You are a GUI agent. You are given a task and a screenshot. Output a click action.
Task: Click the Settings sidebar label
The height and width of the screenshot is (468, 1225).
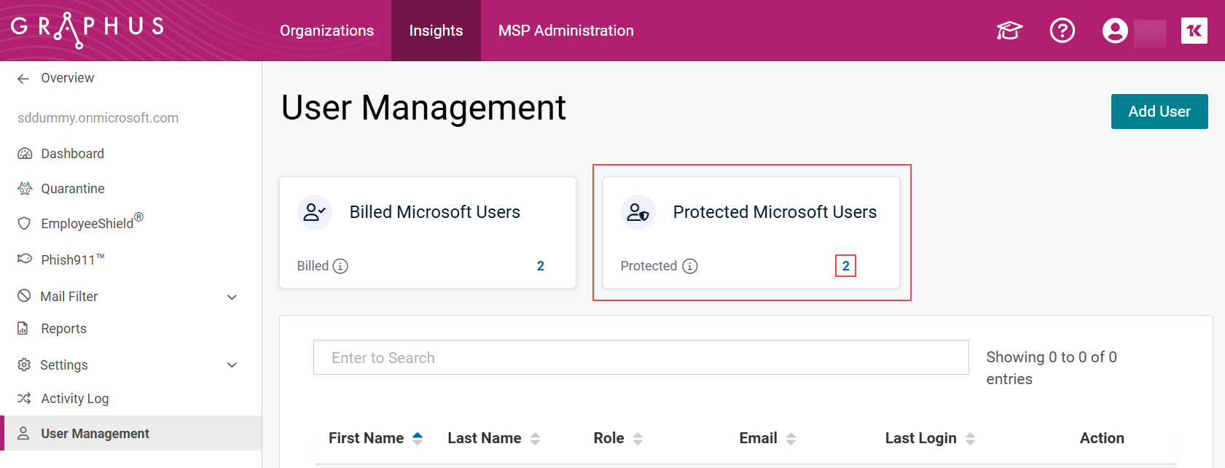click(x=63, y=365)
